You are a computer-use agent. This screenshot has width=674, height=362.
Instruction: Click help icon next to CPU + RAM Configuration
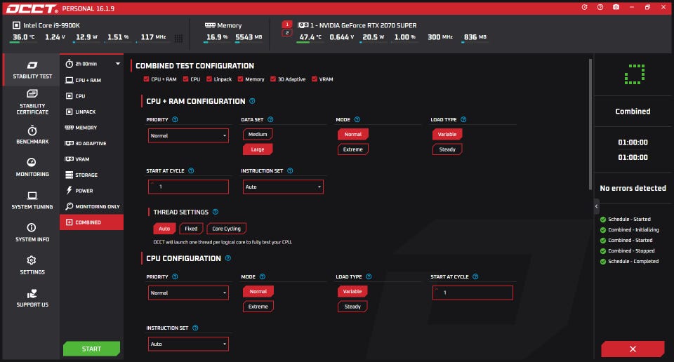tap(252, 101)
